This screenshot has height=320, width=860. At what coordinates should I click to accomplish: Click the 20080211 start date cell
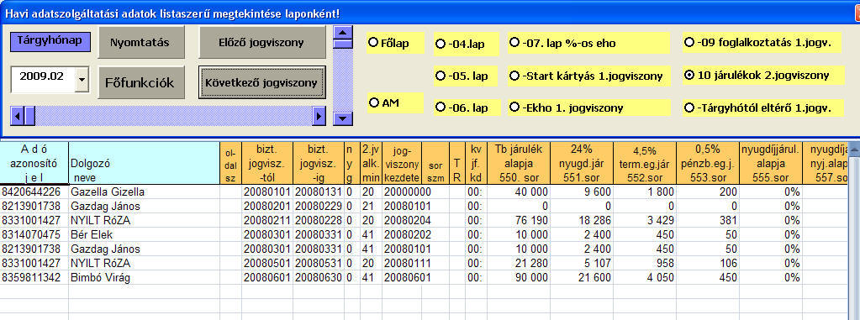click(x=267, y=220)
